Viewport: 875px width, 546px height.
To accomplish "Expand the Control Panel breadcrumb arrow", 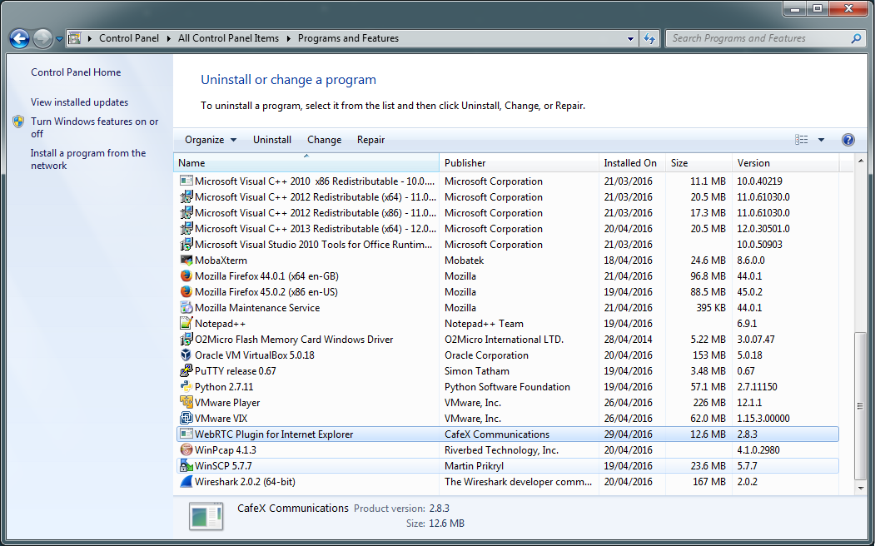I will pyautogui.click(x=169, y=38).
